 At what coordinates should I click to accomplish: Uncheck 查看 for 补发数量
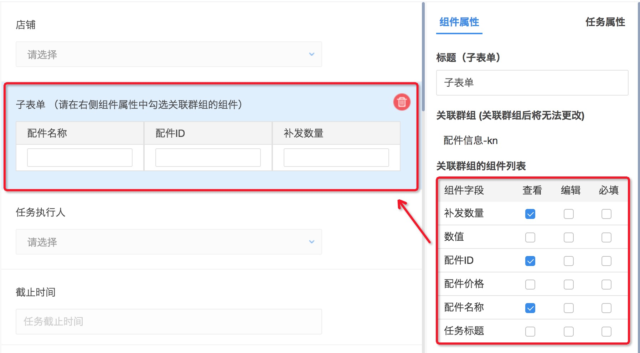point(530,214)
